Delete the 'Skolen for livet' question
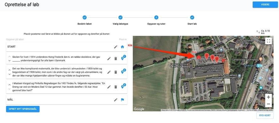The image size is (279, 123). click(116, 59)
